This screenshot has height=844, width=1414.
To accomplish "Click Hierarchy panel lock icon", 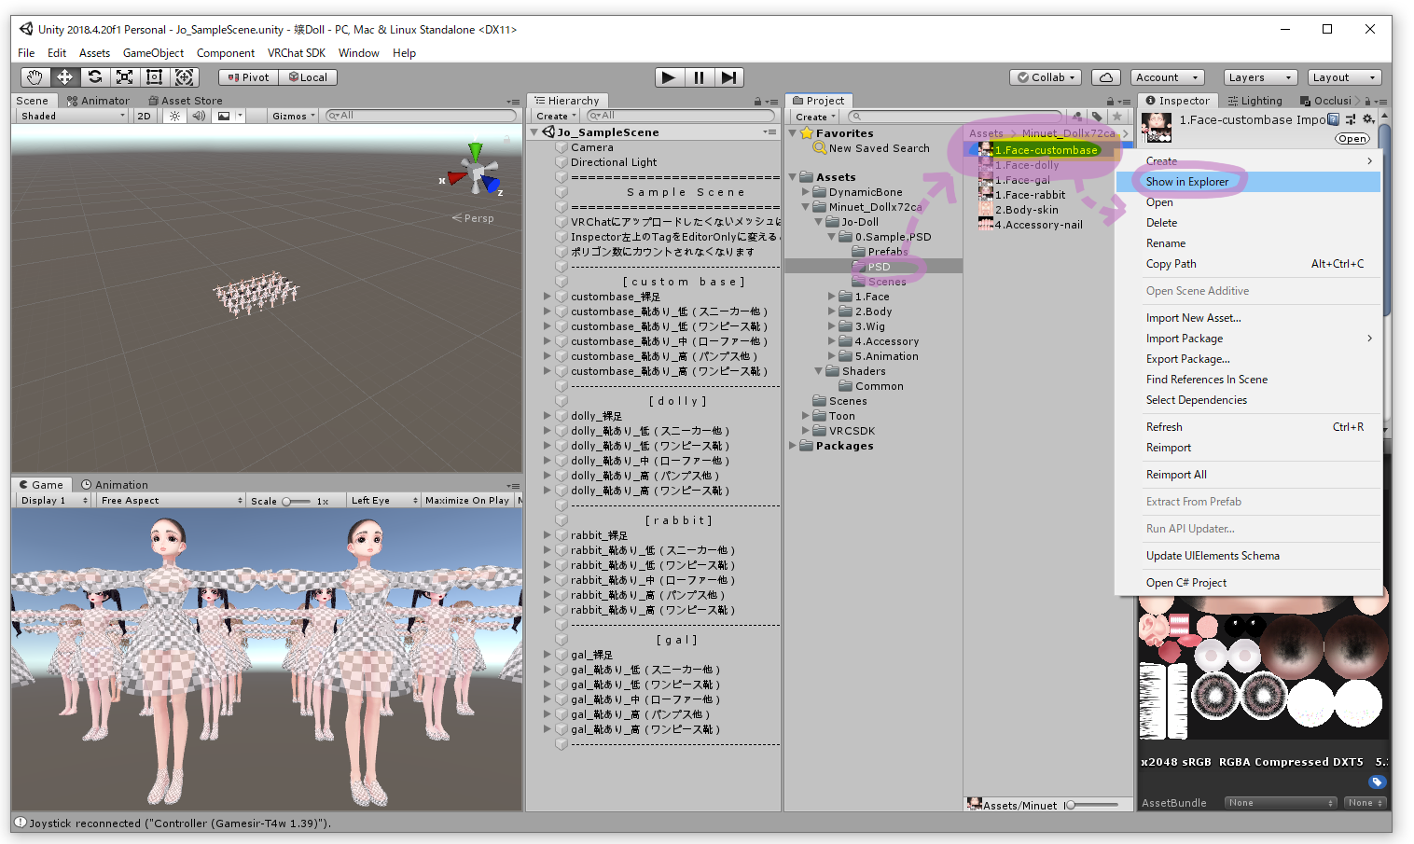I will click(x=758, y=101).
